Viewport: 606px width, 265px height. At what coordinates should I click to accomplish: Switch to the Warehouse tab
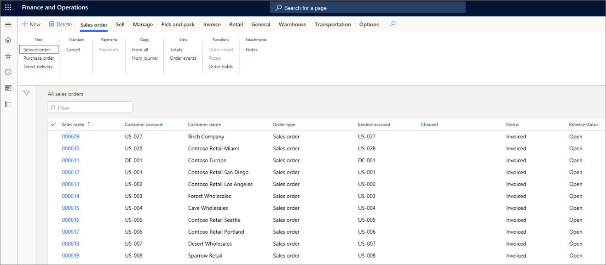pyautogui.click(x=293, y=25)
